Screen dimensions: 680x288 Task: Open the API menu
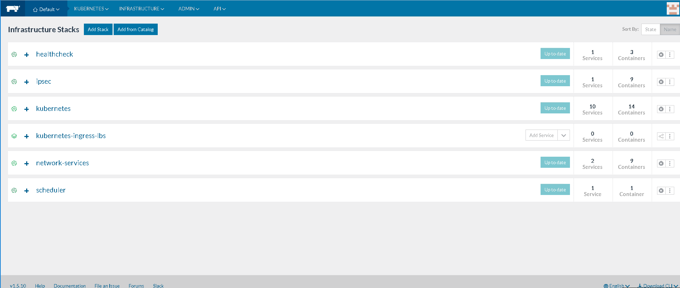[219, 9]
